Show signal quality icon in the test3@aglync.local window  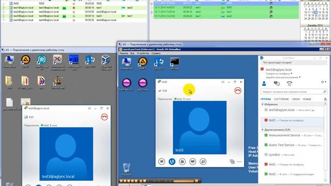pyautogui.click(x=26, y=117)
